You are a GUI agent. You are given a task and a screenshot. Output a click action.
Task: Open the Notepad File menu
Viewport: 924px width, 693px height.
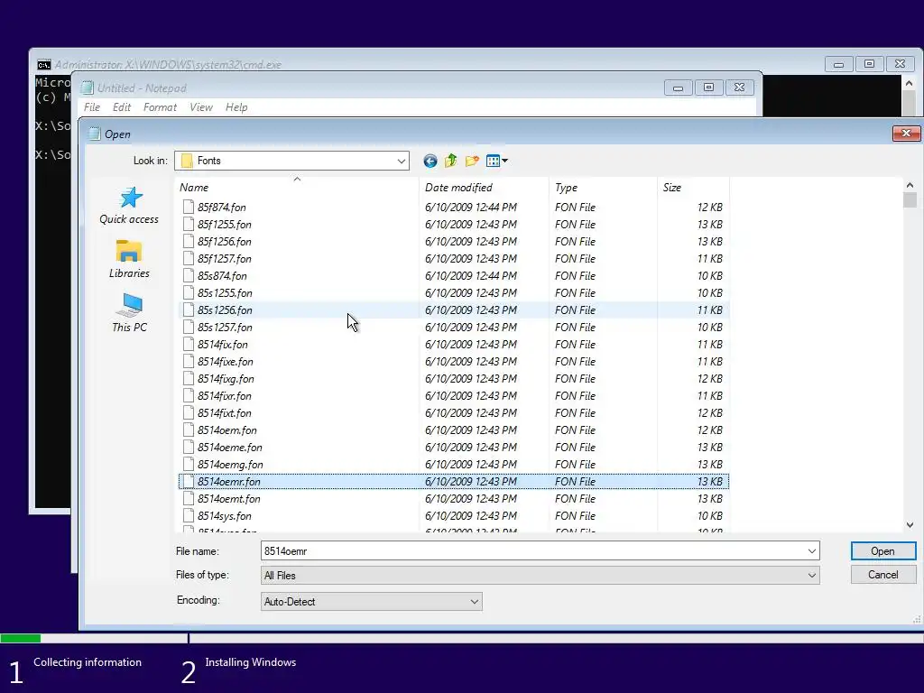92,107
